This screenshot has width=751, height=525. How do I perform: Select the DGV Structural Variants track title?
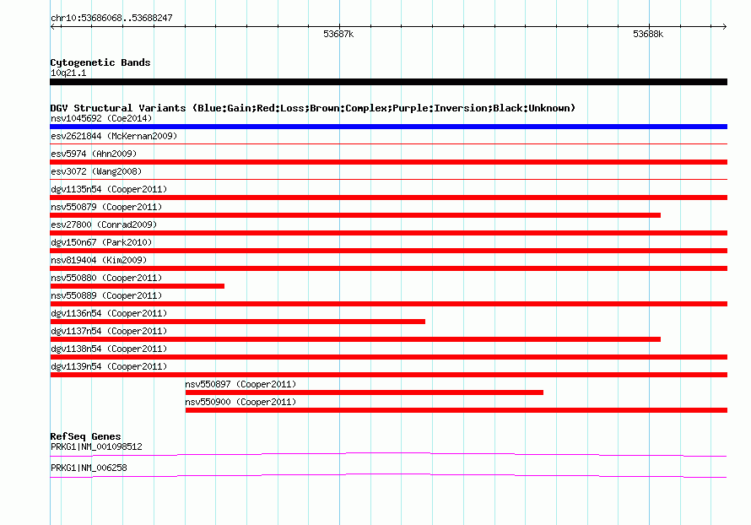(x=313, y=108)
